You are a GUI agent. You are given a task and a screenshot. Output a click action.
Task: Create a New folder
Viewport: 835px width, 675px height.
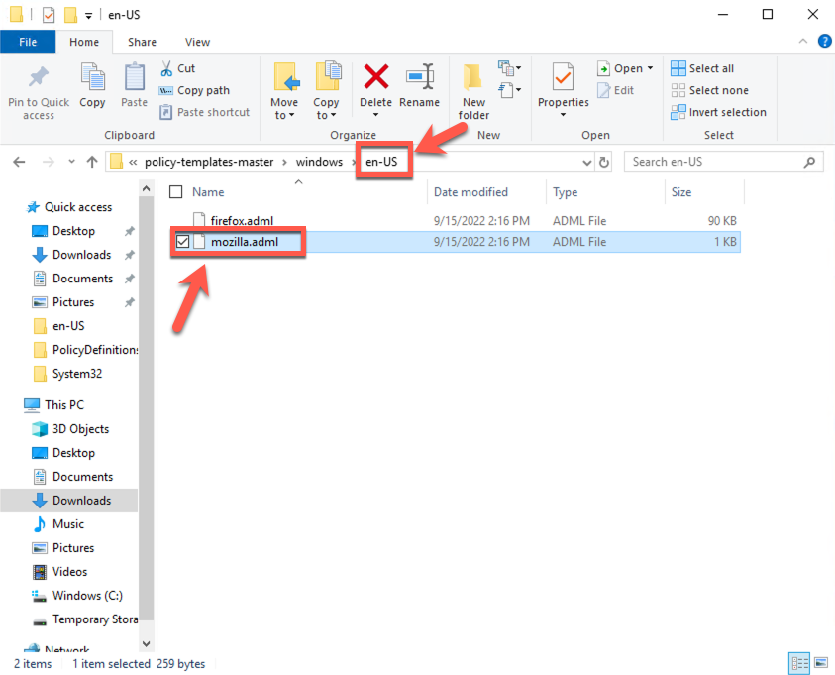pos(473,91)
